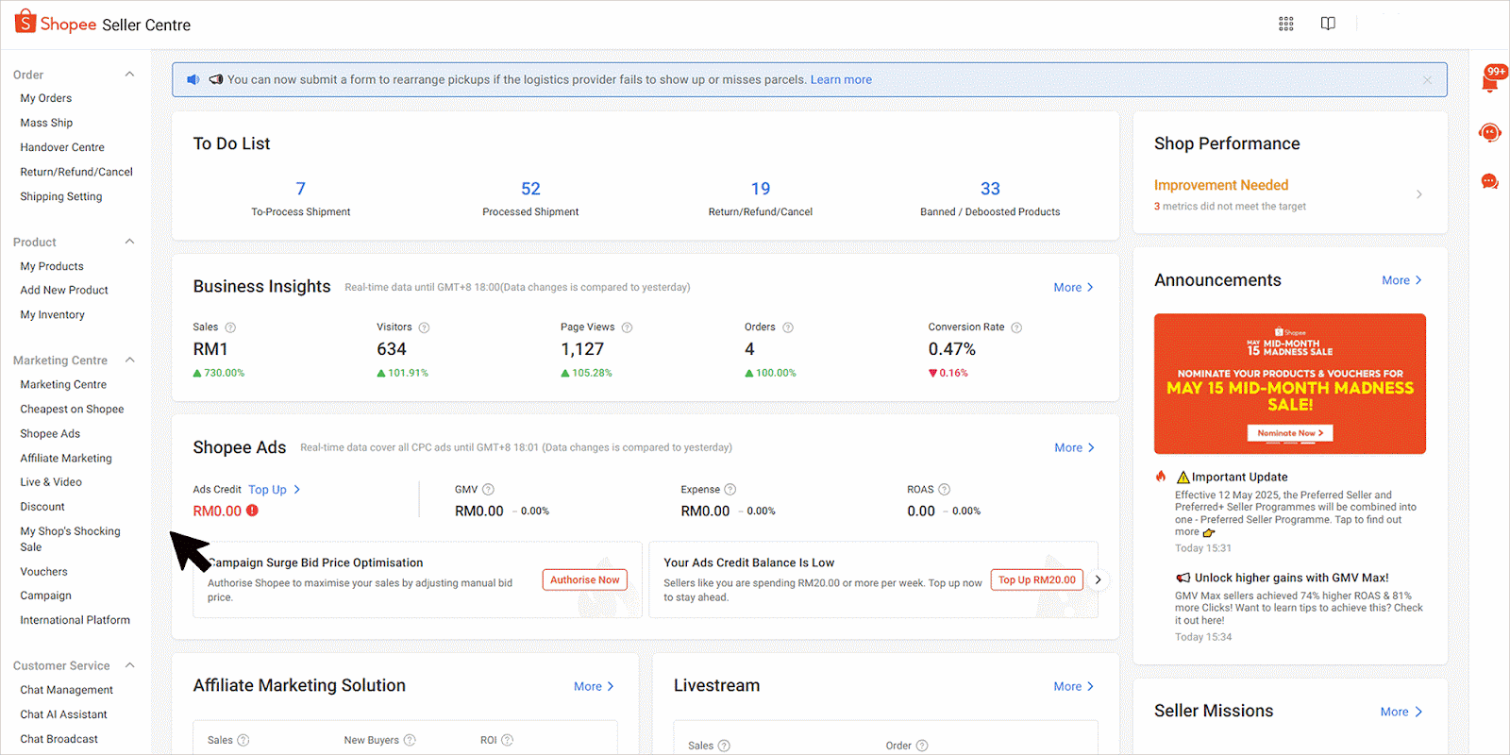Click Top Up link beside Ads Credit
This screenshot has width=1510, height=755.
(x=274, y=490)
